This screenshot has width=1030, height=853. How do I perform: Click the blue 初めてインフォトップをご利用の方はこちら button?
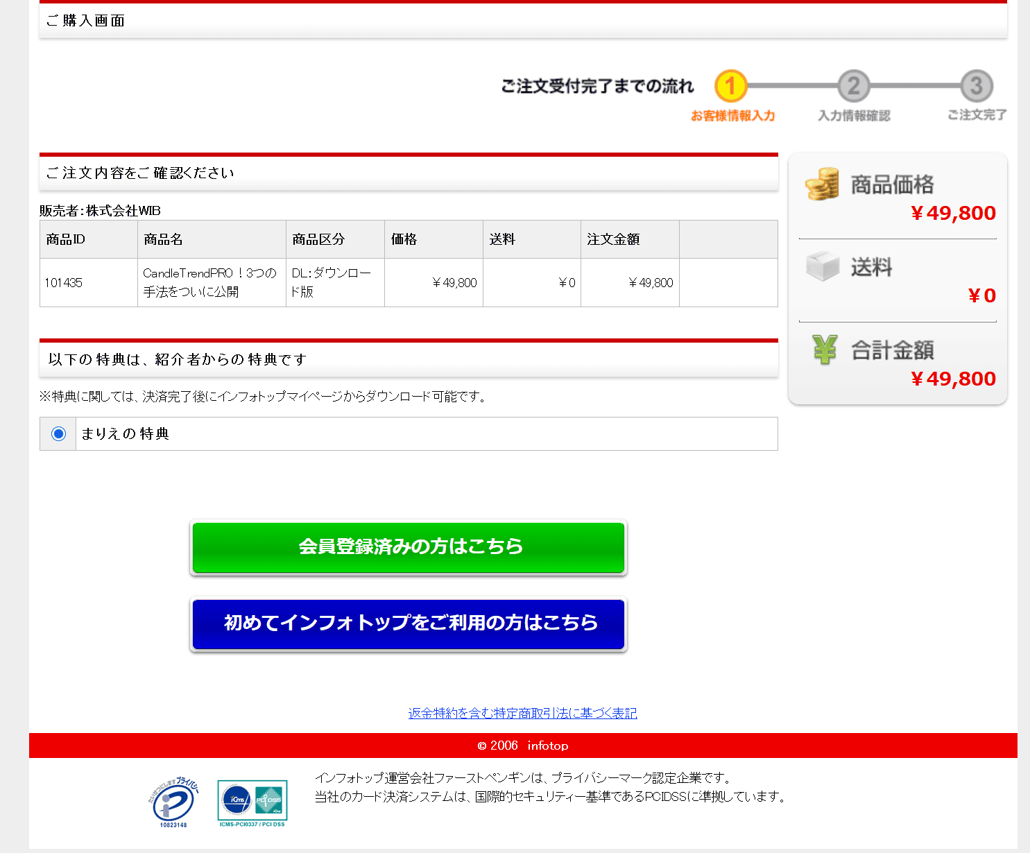(409, 623)
